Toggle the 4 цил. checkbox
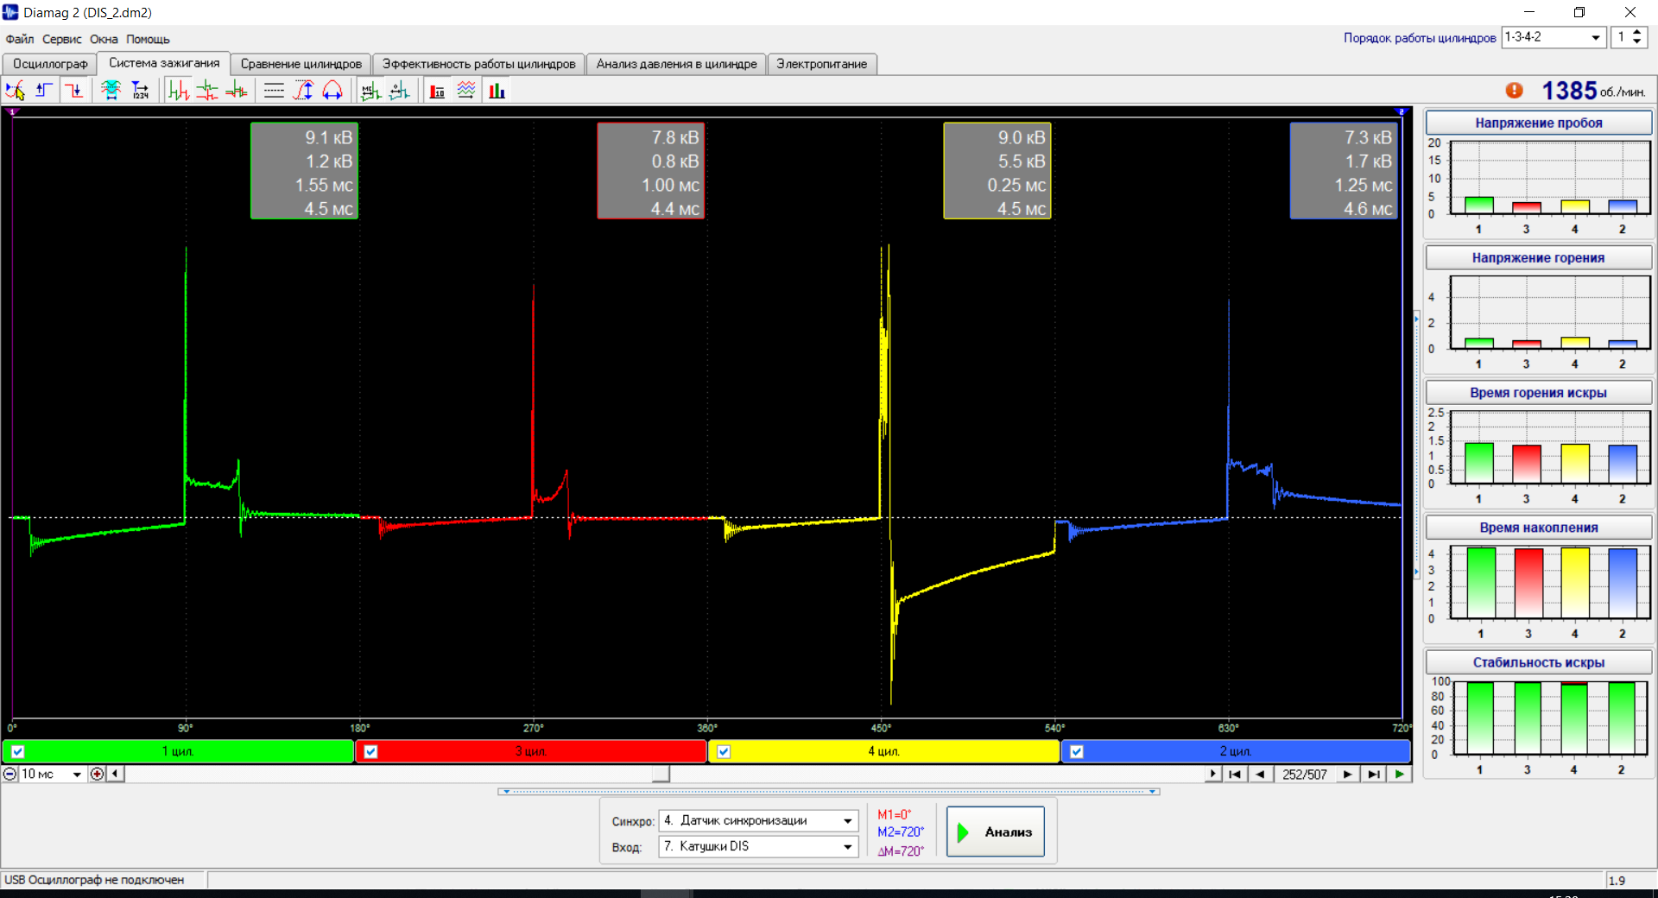 click(725, 751)
